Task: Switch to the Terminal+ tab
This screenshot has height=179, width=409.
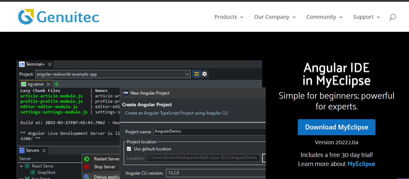Action: click(x=35, y=64)
